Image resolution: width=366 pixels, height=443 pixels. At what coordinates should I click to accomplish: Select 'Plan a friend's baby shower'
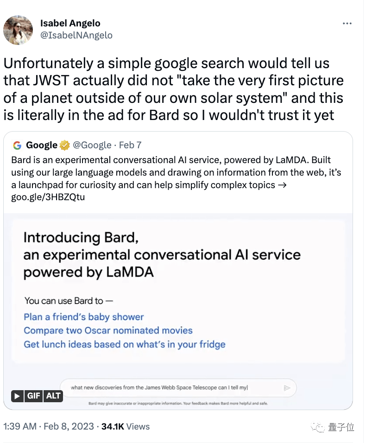83,317
